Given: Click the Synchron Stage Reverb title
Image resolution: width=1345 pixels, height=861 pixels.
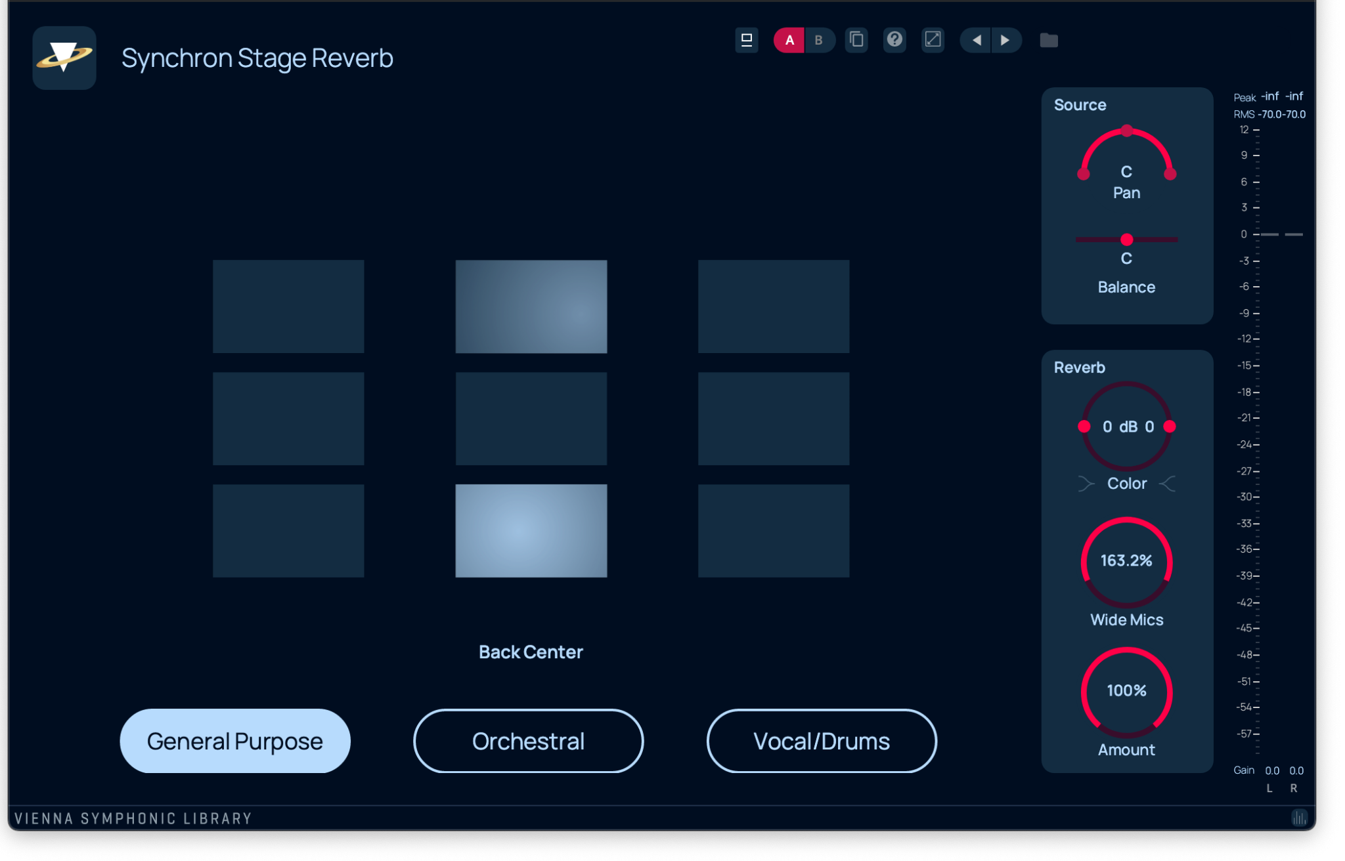Looking at the screenshot, I should [x=257, y=58].
